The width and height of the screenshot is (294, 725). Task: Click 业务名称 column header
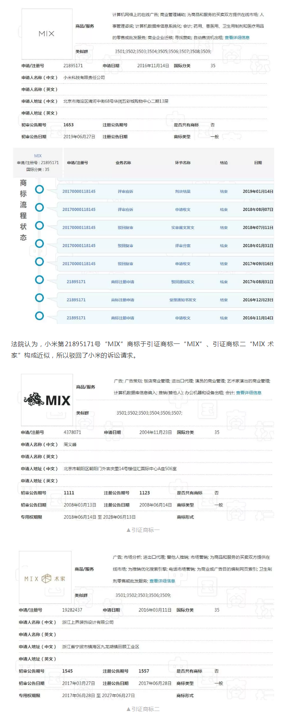coord(123,163)
